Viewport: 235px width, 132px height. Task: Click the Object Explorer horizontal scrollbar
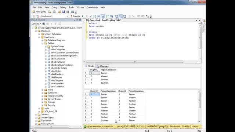pos(51,127)
